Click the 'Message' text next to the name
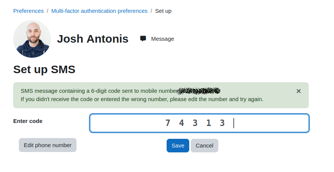The height and width of the screenshot is (172, 334). point(162,39)
